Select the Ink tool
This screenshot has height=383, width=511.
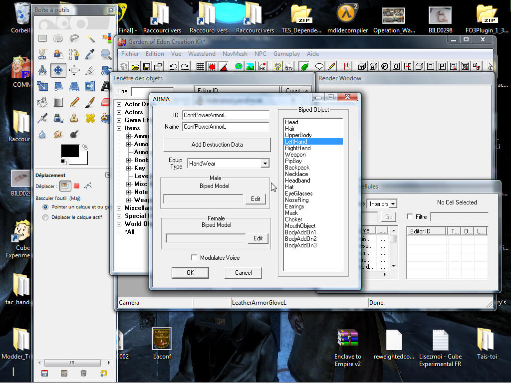(58, 118)
